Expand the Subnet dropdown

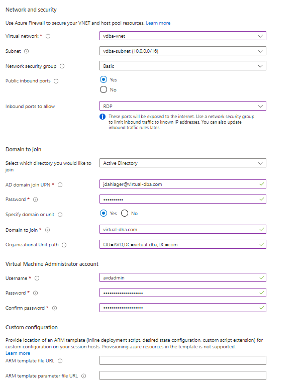tap(182, 51)
